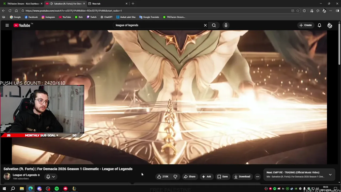This screenshot has width=341, height=192.
Task: Expand subscription notification options dropdown
Action: [51, 177]
